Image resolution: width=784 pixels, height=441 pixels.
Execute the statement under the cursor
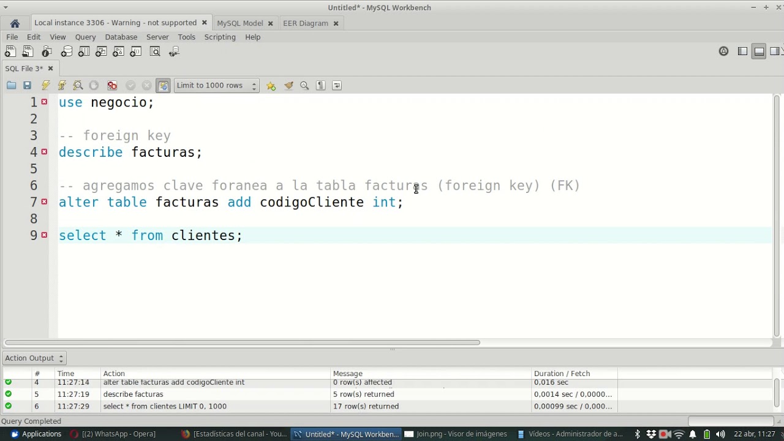coord(61,86)
